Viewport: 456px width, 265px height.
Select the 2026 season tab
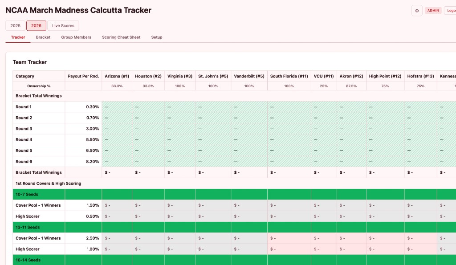tap(36, 25)
